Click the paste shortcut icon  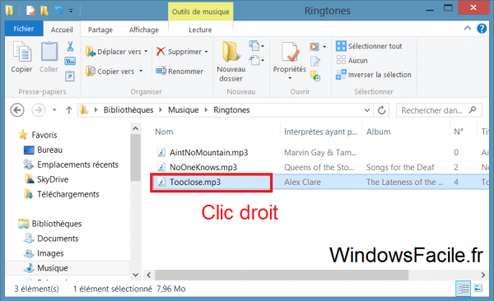tap(70, 76)
